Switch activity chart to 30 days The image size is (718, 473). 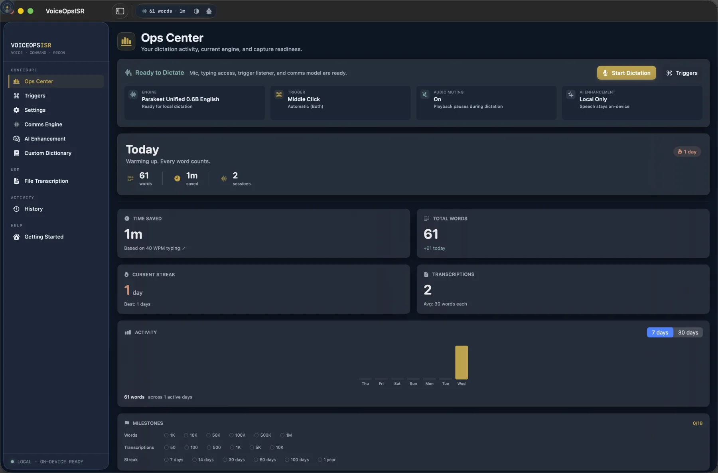tap(688, 333)
